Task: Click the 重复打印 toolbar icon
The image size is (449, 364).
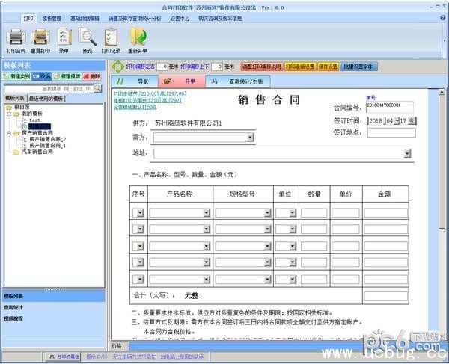Action: point(40,37)
